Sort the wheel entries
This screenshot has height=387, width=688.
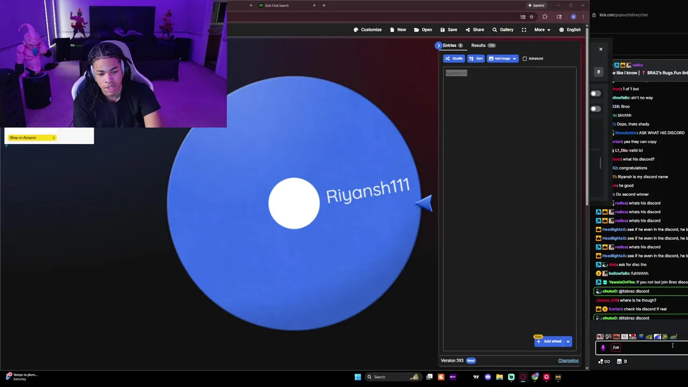click(x=476, y=58)
